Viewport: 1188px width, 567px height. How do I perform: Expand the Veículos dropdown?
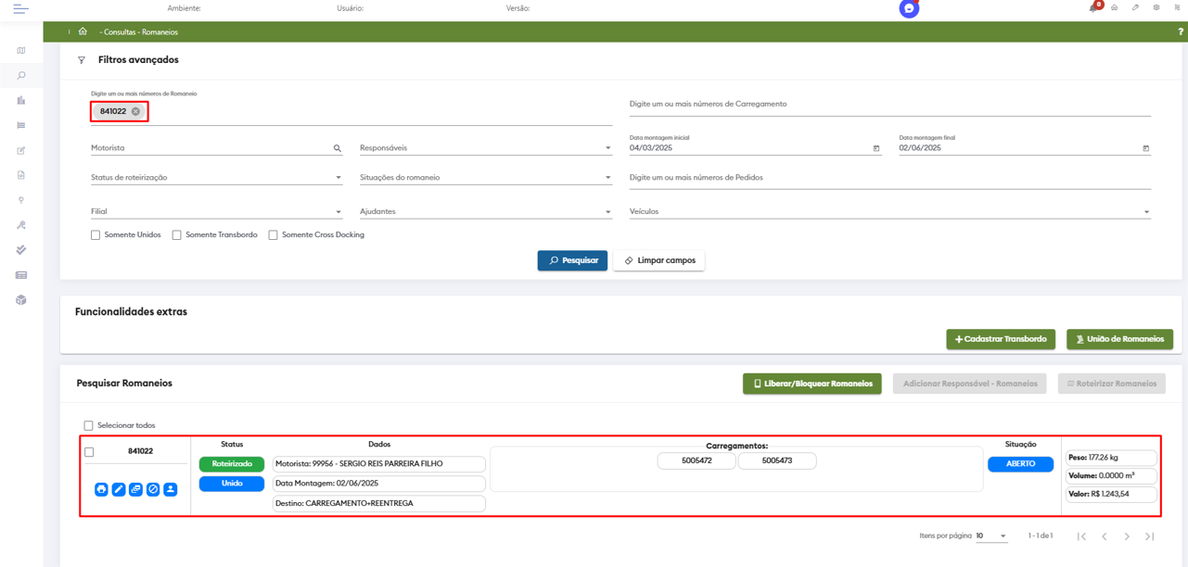coord(888,211)
